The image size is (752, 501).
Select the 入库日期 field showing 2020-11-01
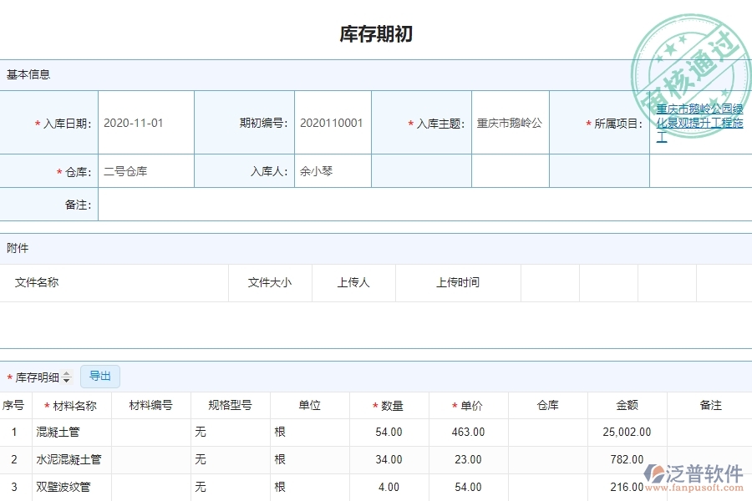point(145,122)
